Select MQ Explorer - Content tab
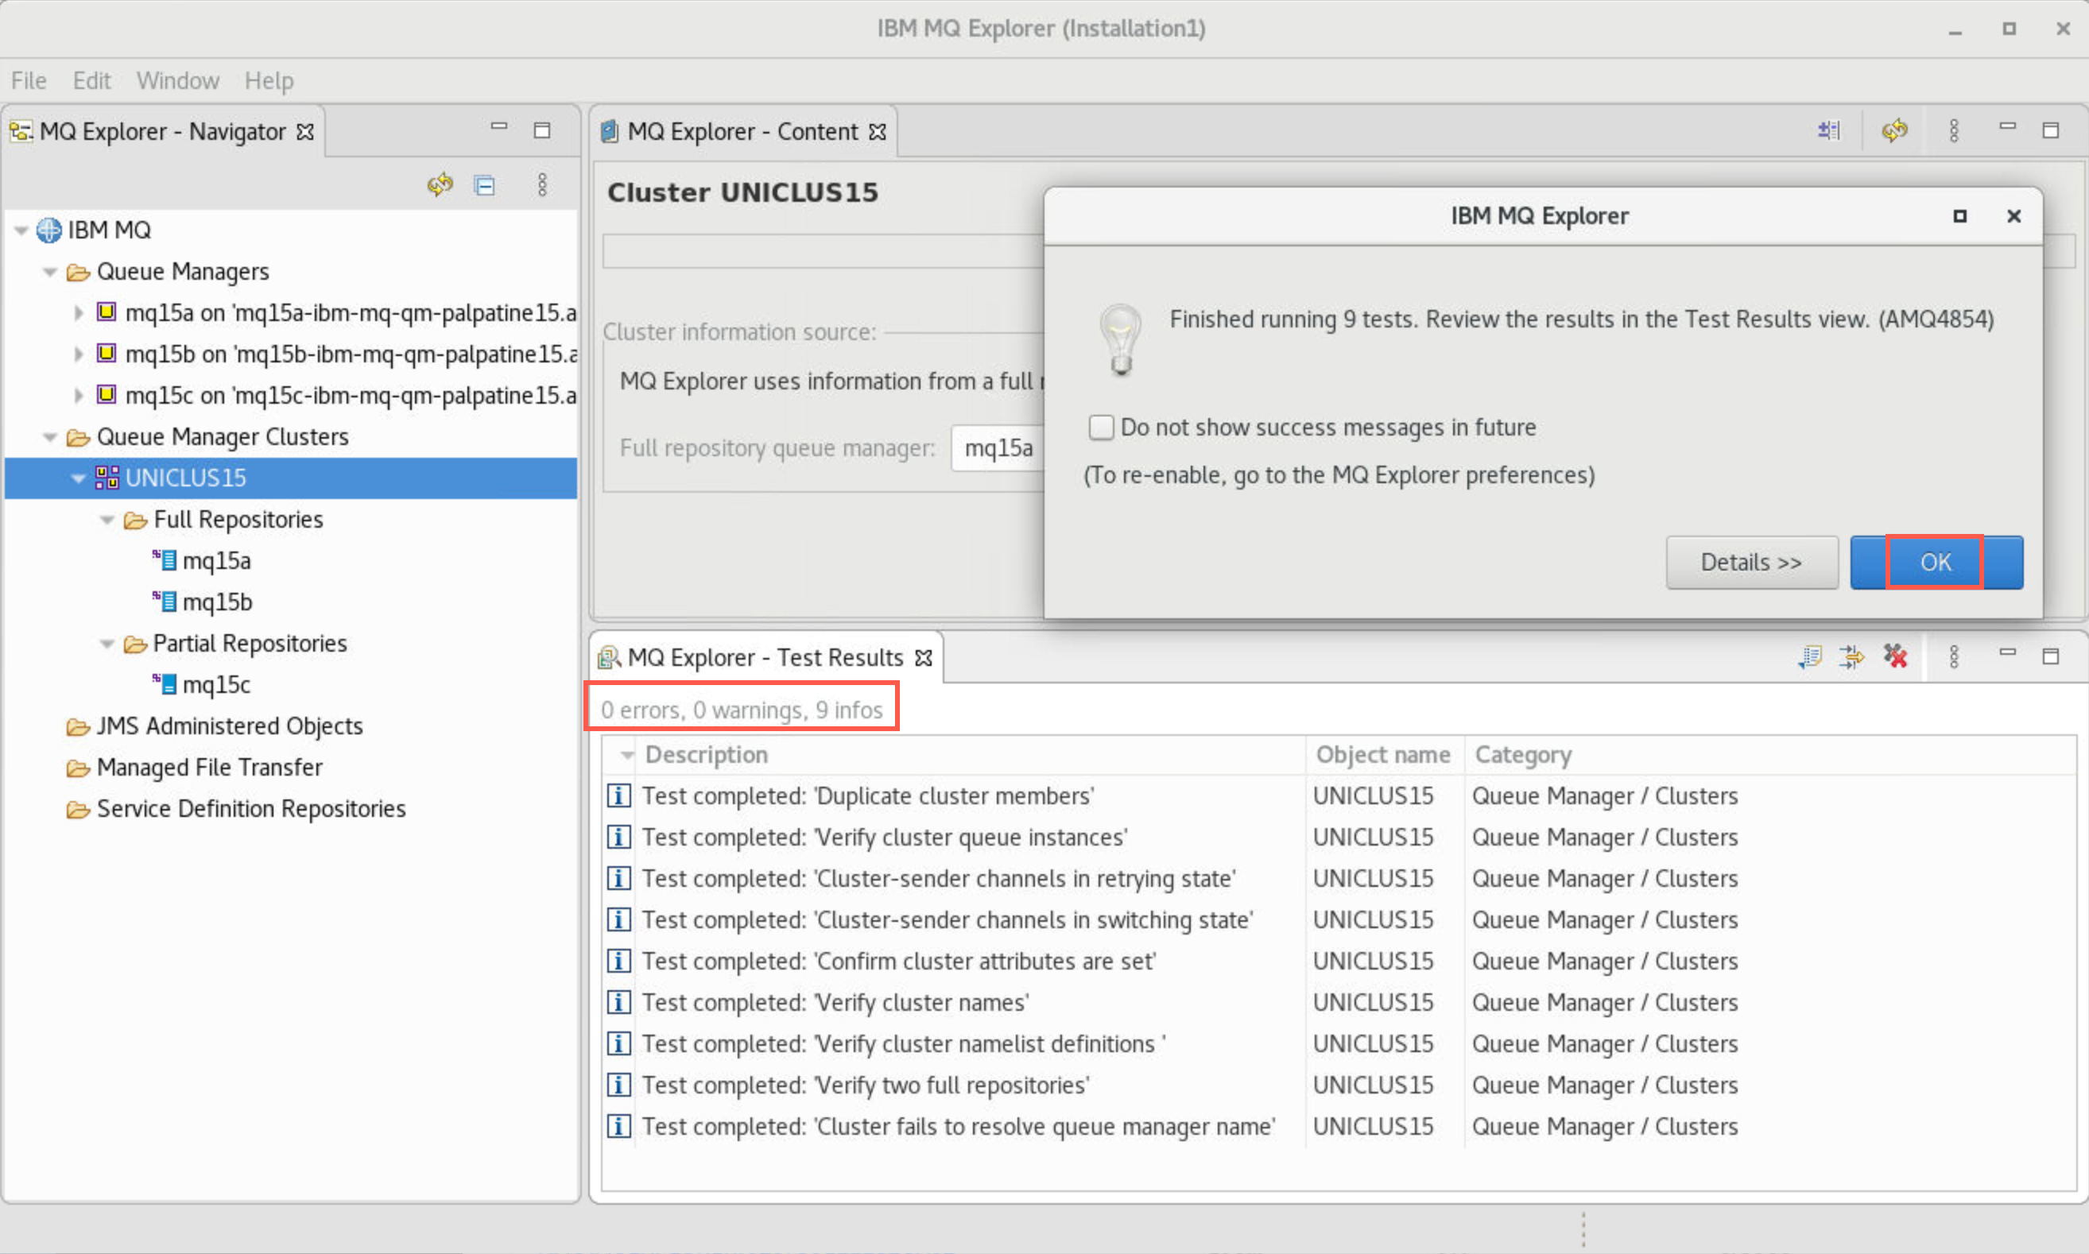 744,131
